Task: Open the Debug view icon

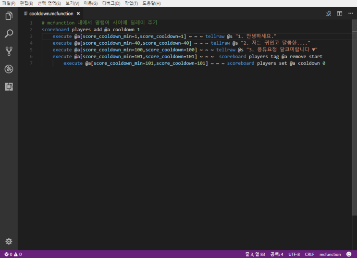Action: [x=9, y=69]
